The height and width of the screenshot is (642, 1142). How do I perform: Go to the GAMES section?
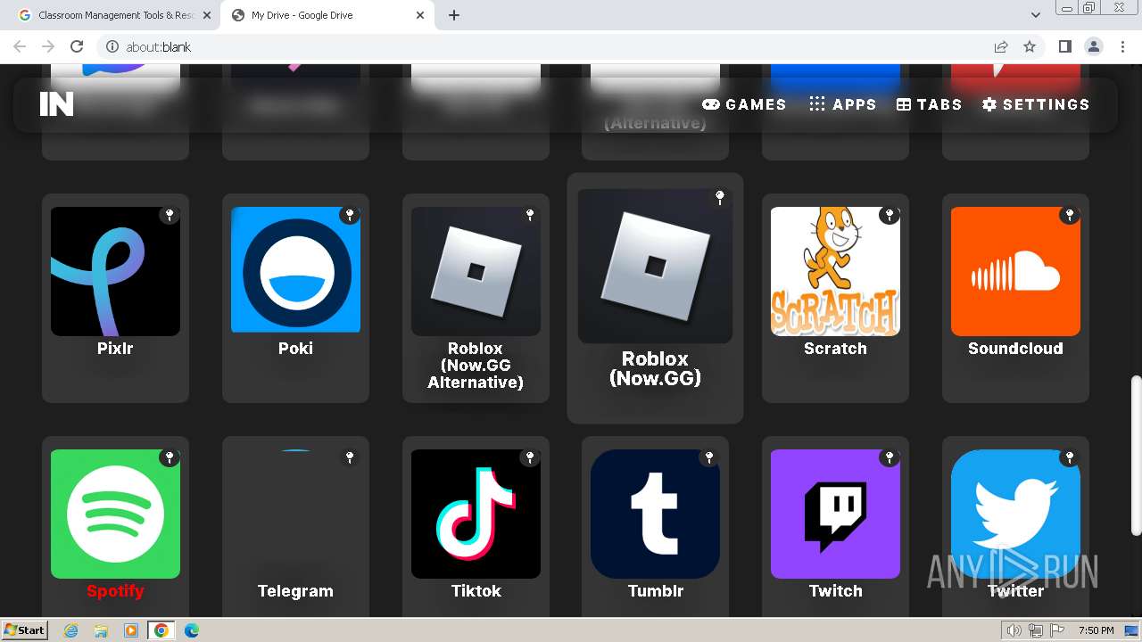click(744, 104)
